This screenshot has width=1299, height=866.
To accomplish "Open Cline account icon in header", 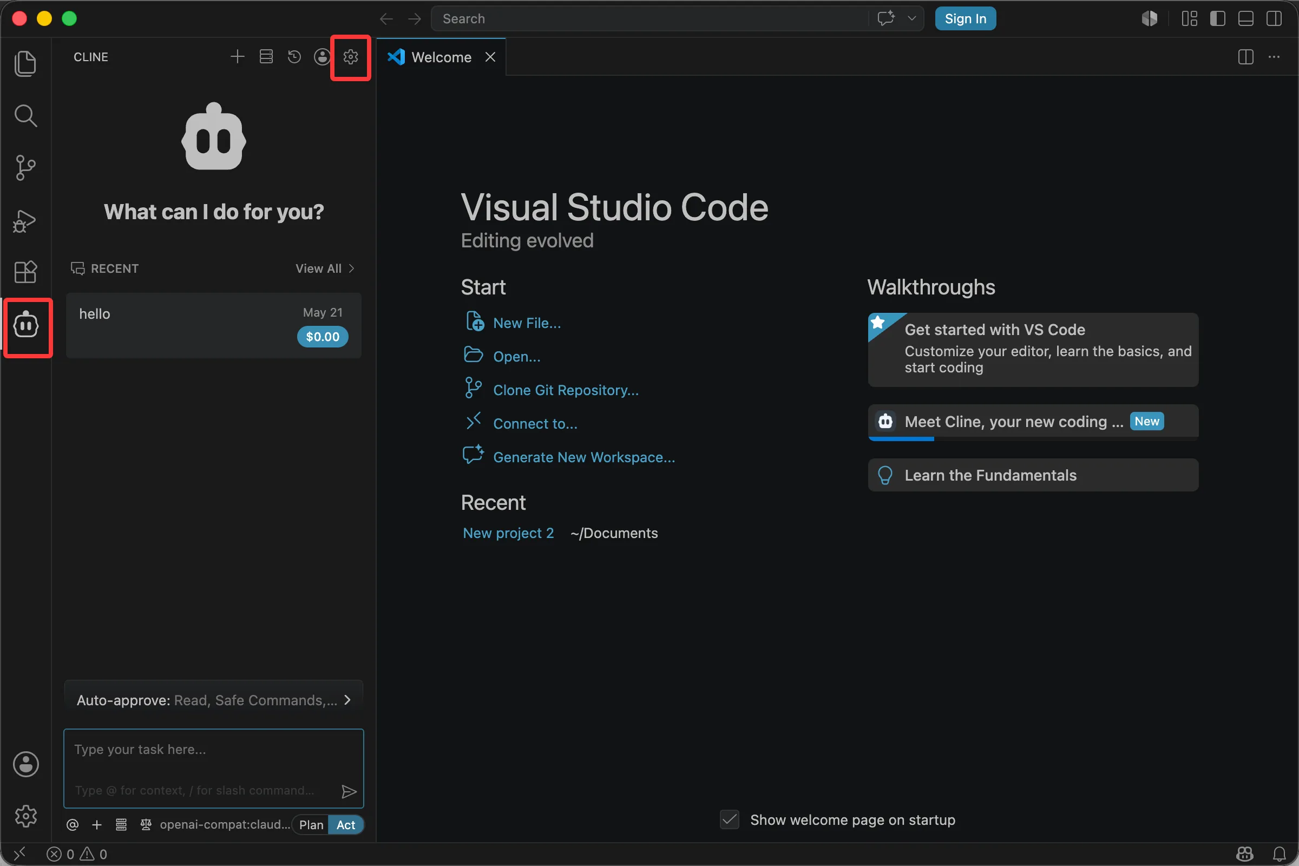I will (x=323, y=56).
